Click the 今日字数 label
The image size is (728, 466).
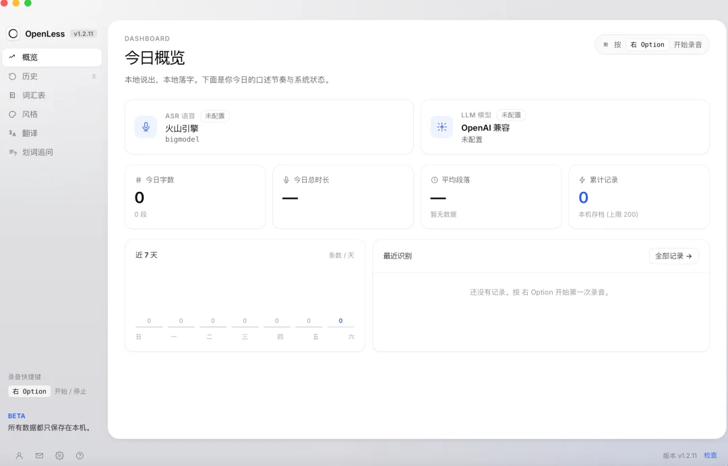[x=160, y=180]
